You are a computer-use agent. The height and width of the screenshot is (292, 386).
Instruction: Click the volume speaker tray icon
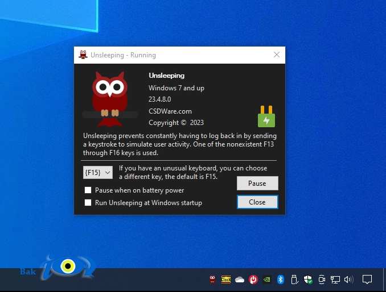coord(349,280)
